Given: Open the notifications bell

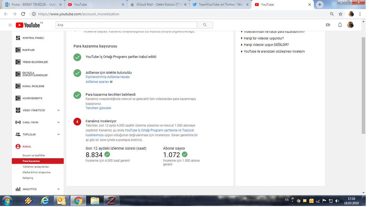Looking at the screenshot, I should (x=340, y=25).
